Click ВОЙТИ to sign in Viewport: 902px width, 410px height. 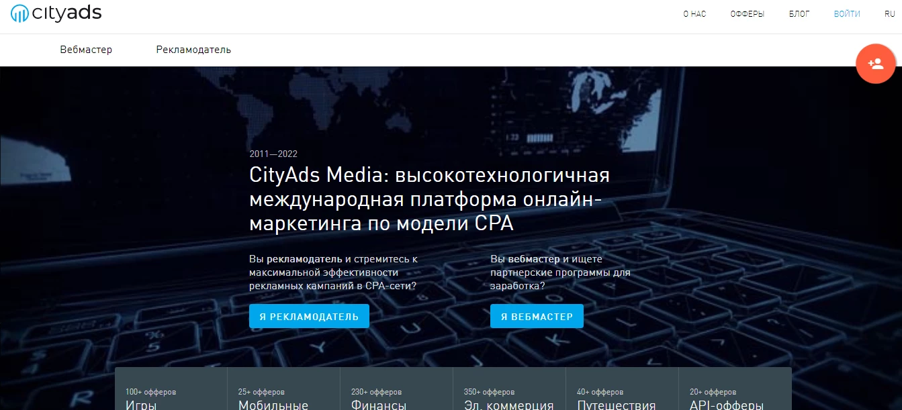847,14
